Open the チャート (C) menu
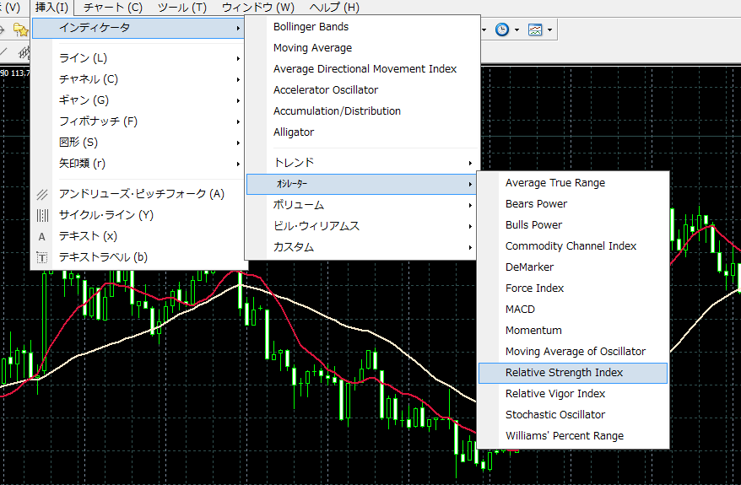 pyautogui.click(x=113, y=7)
